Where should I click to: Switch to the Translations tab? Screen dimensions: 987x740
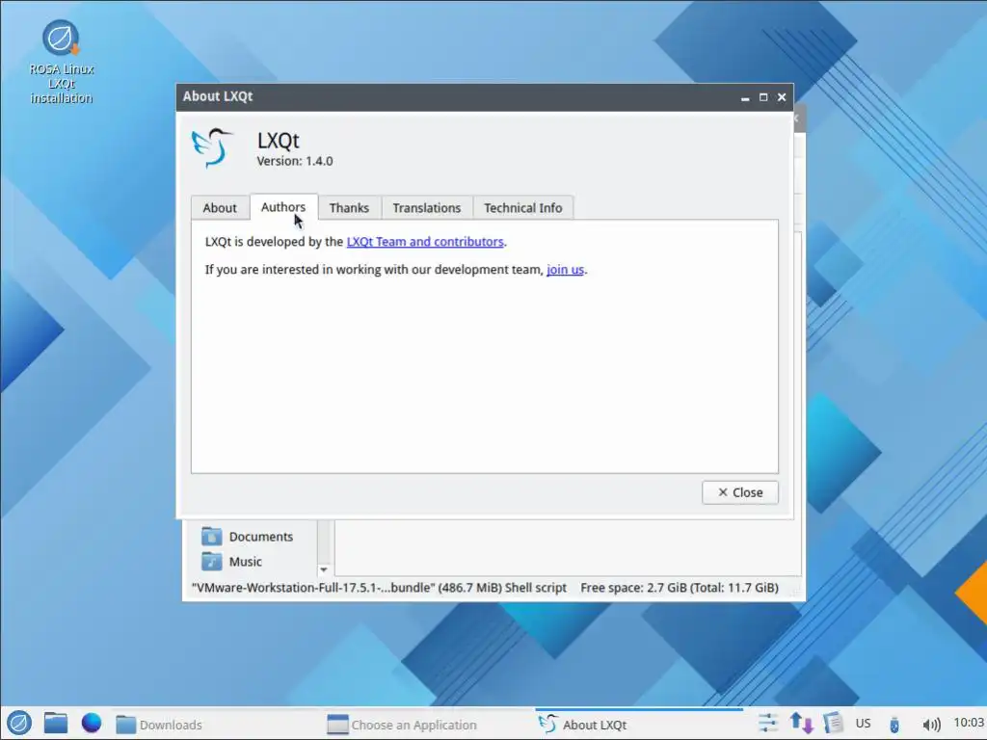(427, 208)
